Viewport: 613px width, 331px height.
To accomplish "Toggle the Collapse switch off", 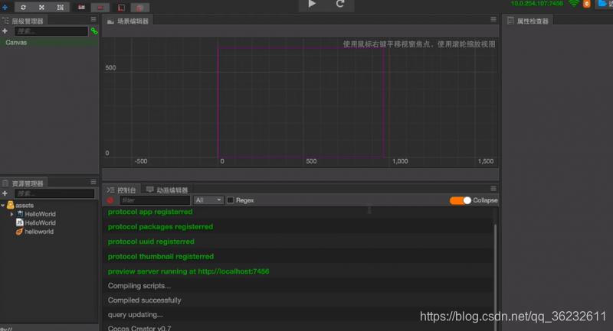I will coord(461,200).
